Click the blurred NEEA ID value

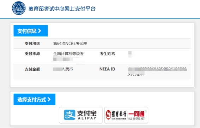click(158, 72)
